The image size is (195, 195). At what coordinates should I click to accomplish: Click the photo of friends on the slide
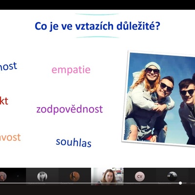click(x=159, y=98)
